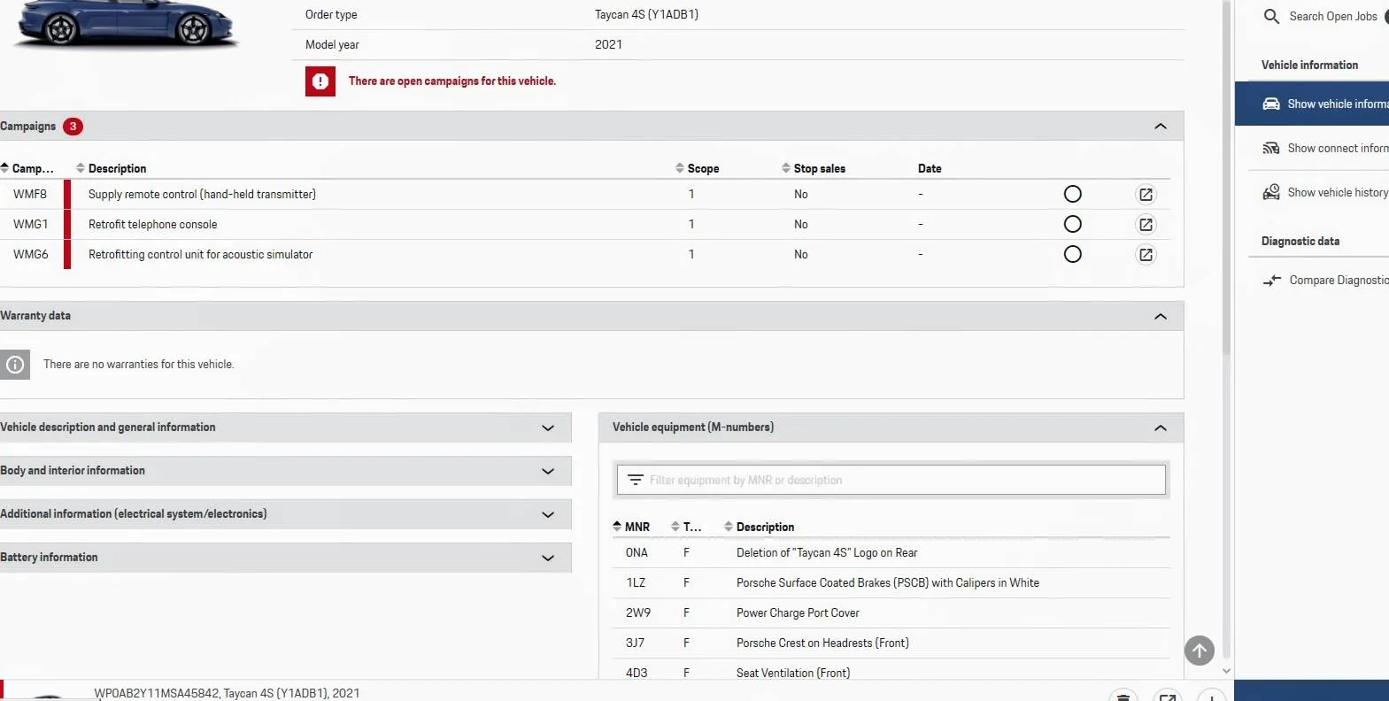Click 'Supply remote control (hand-held transmitter)' description
This screenshot has width=1389, height=701.
point(202,194)
